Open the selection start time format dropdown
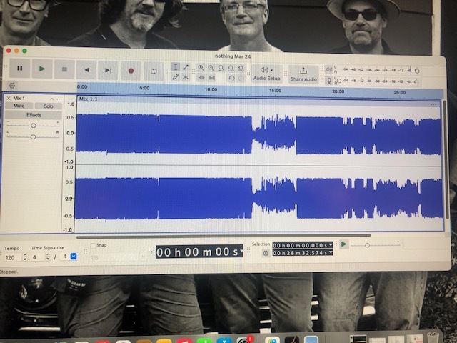This screenshot has width=457, height=343. tap(331, 245)
